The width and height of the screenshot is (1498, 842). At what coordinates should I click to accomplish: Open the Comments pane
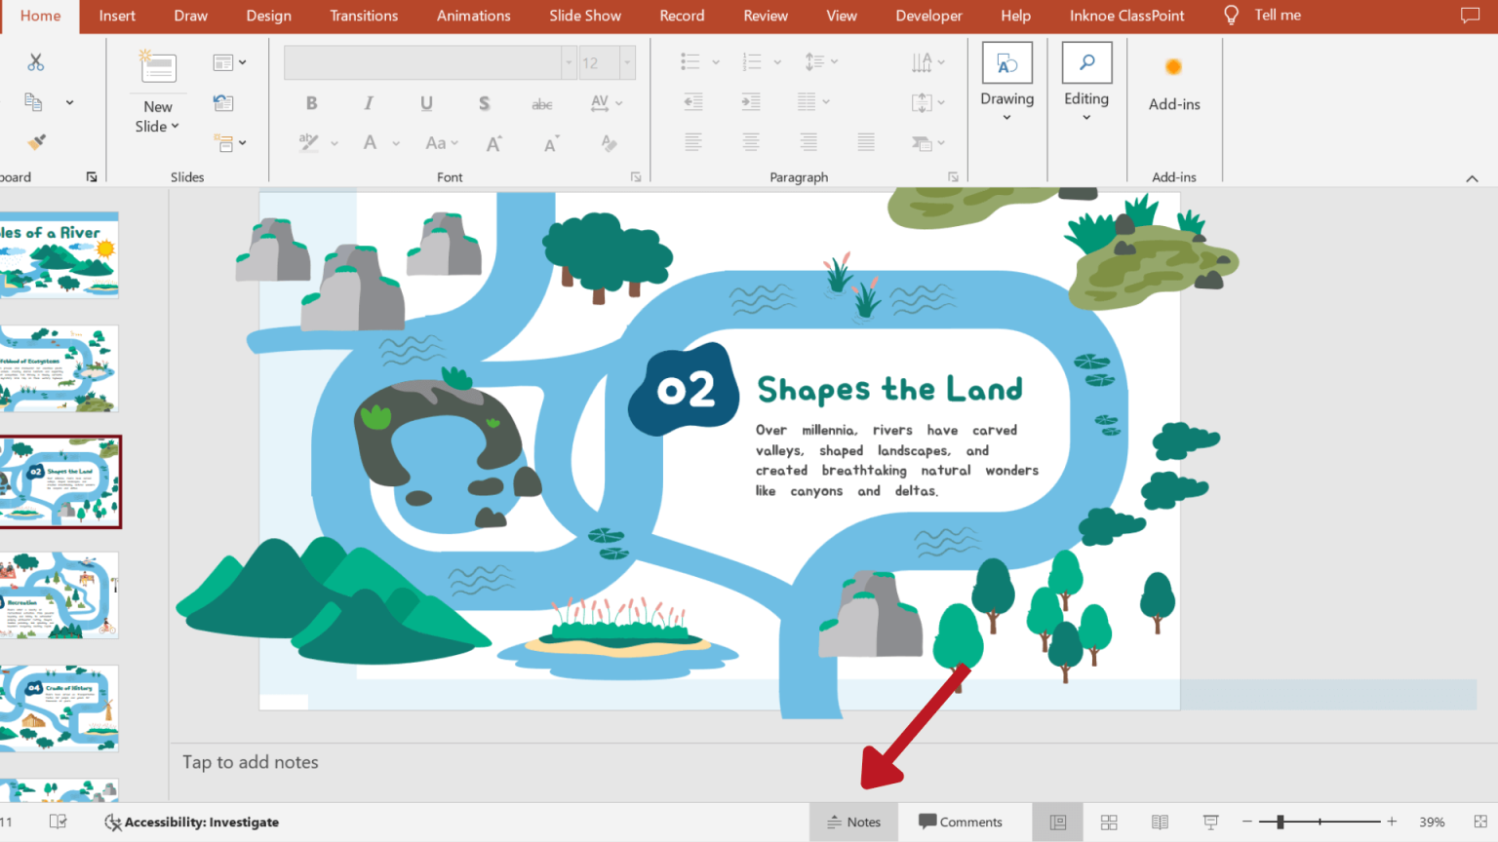point(964,822)
